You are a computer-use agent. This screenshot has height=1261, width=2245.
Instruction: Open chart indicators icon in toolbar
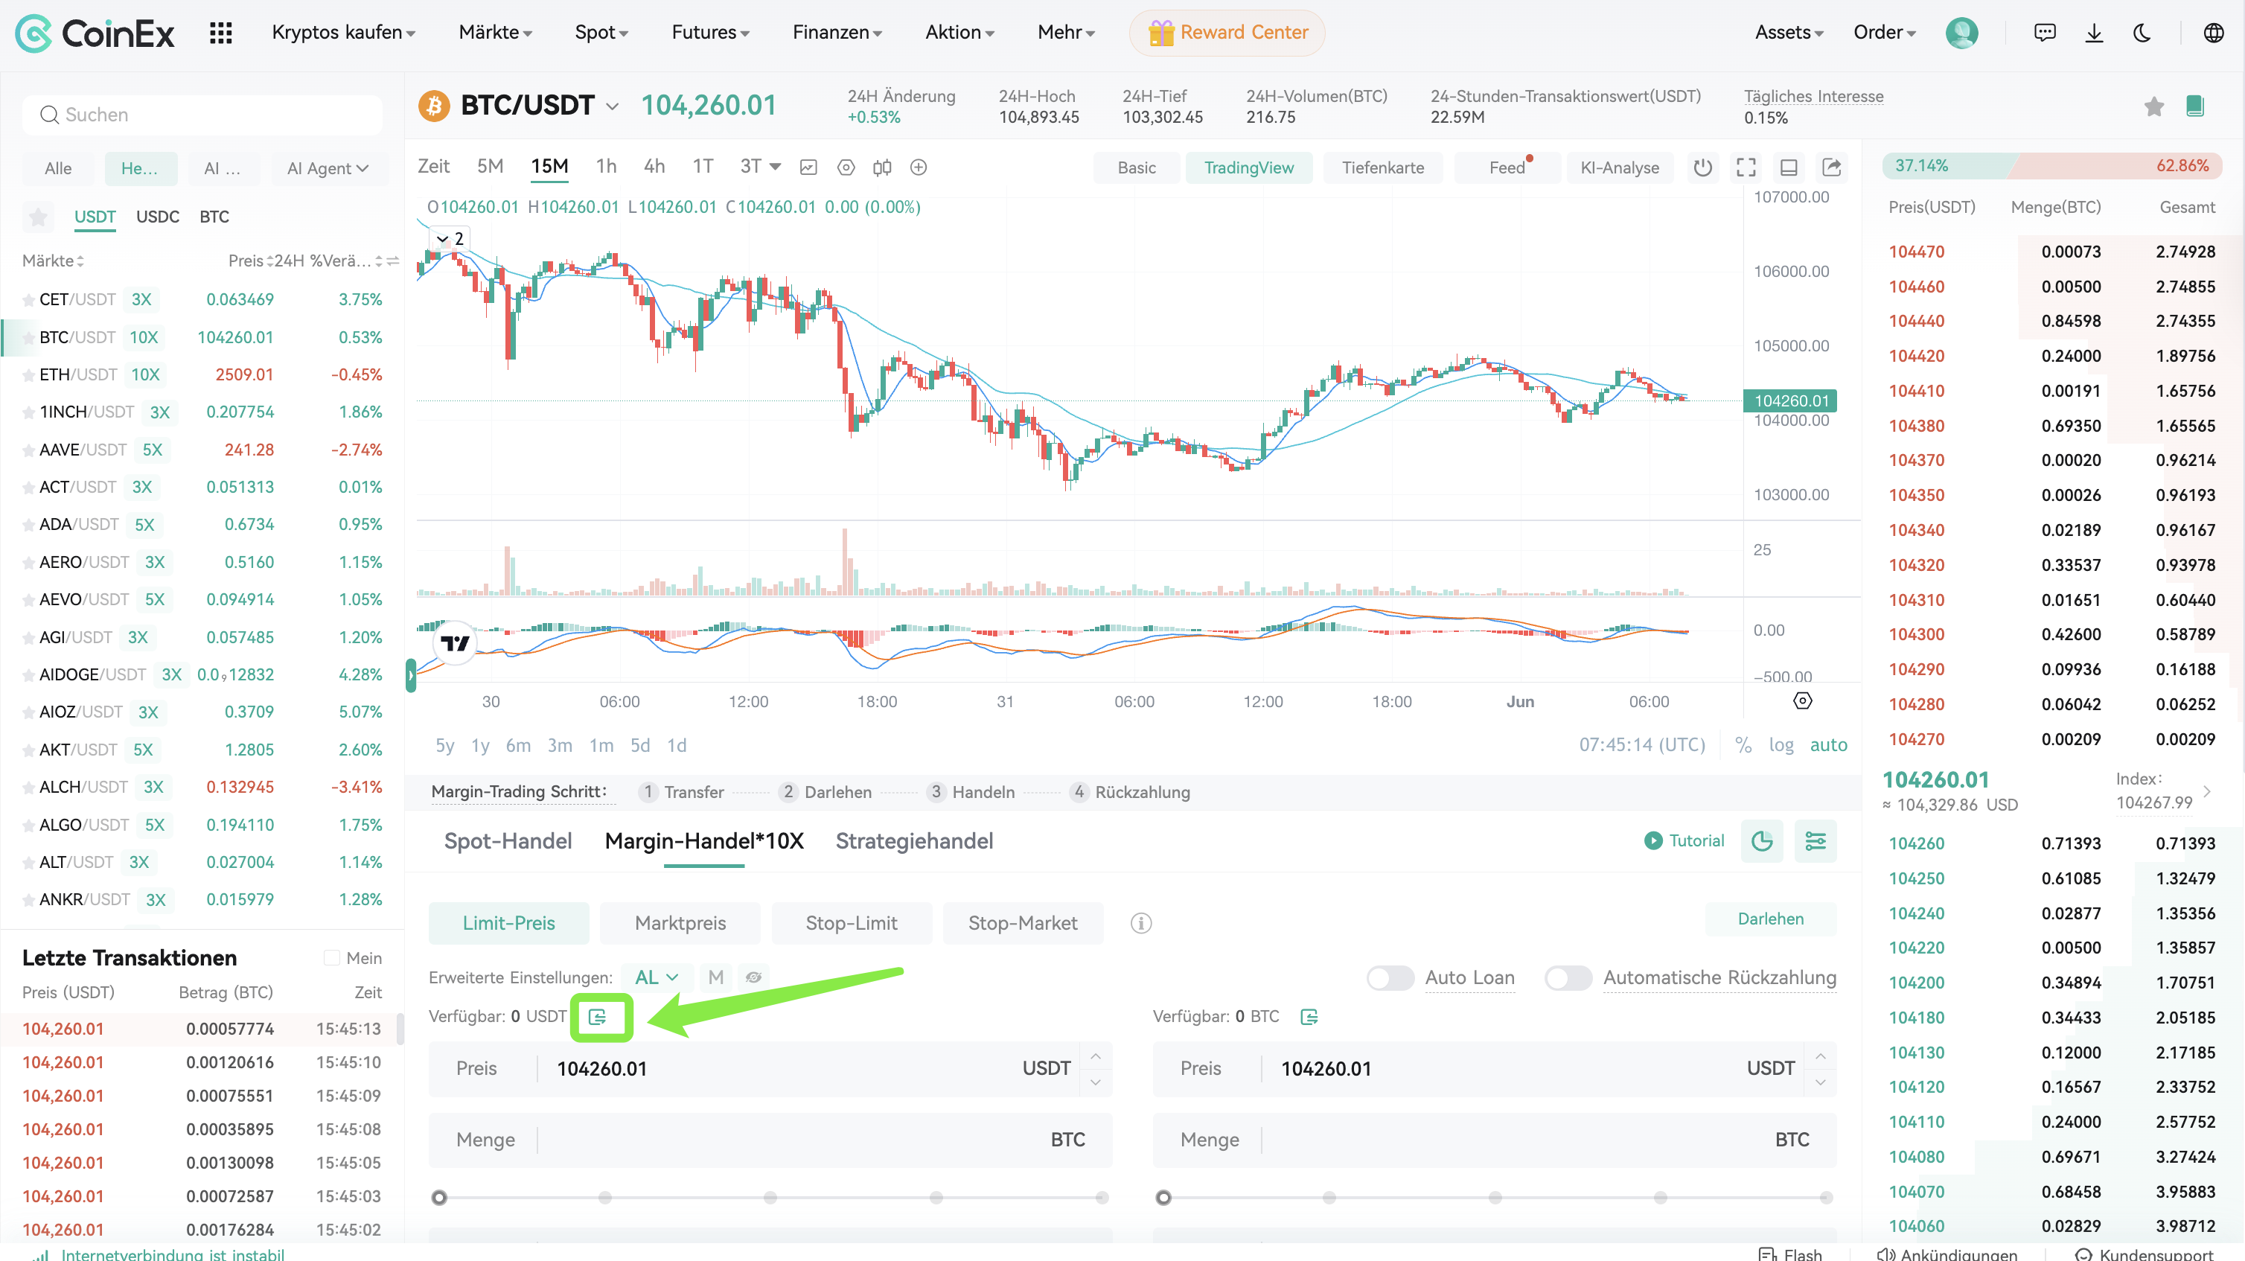(808, 167)
